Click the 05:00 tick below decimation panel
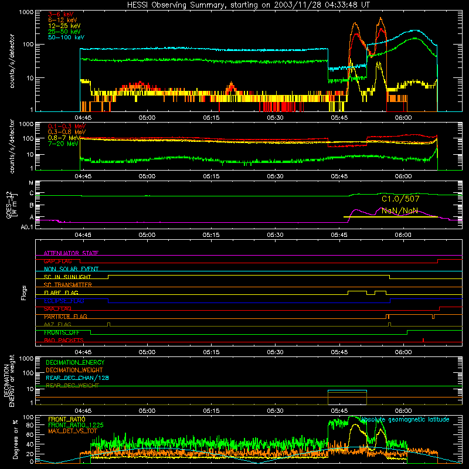Viewport: 469px width, 469px height. pos(147,411)
